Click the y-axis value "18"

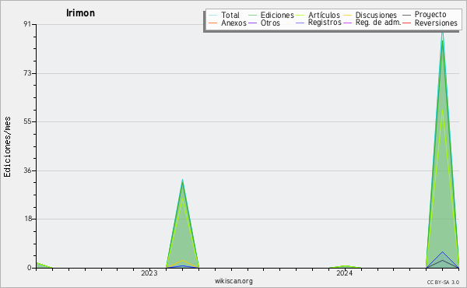point(27,219)
